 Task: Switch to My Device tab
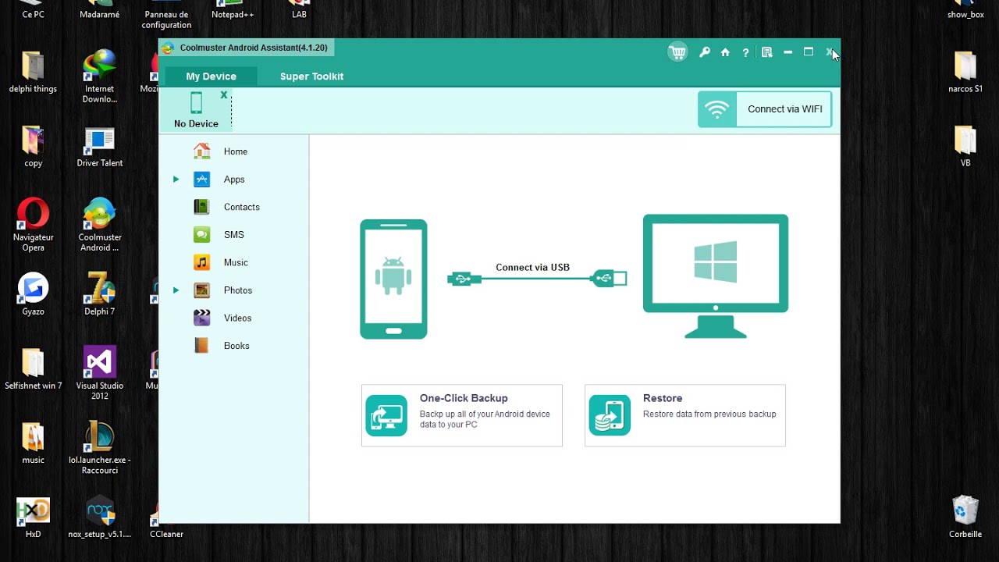[211, 76]
